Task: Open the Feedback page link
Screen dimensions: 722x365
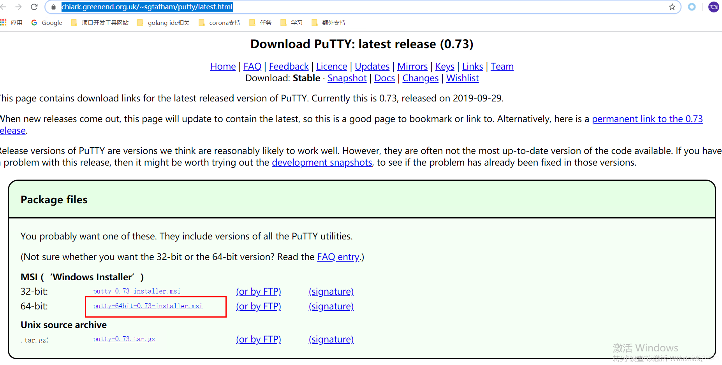Action: pyautogui.click(x=289, y=66)
